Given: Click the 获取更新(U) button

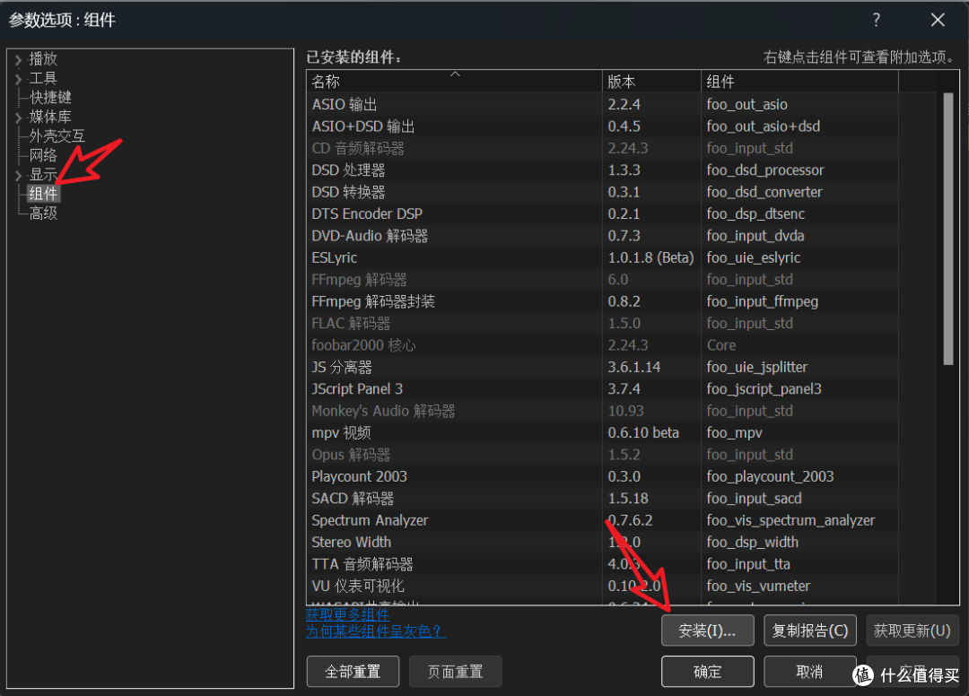Looking at the screenshot, I should tap(912, 631).
